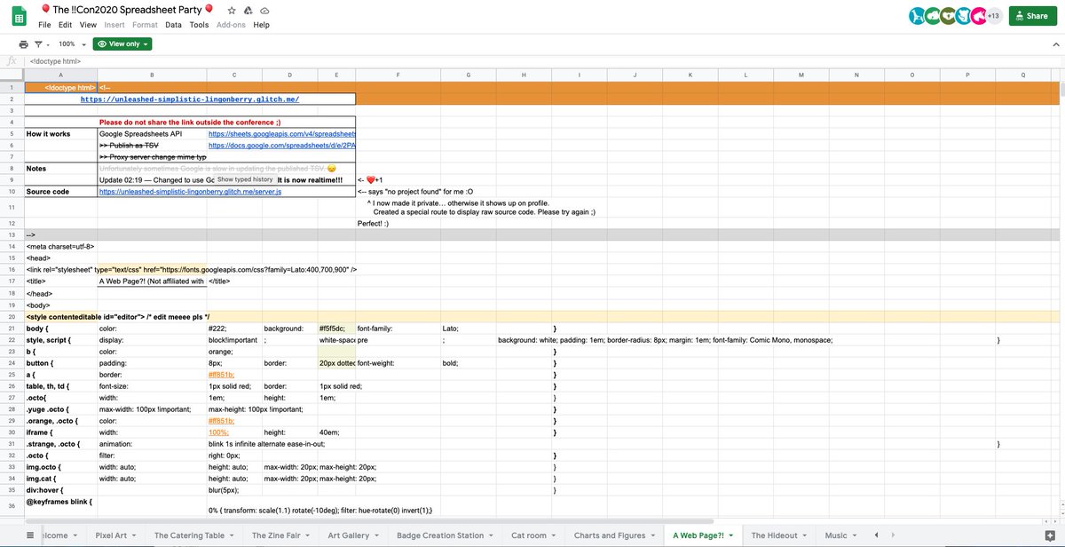The height and width of the screenshot is (547, 1065).
Task: Open the View menu
Action: coord(88,25)
